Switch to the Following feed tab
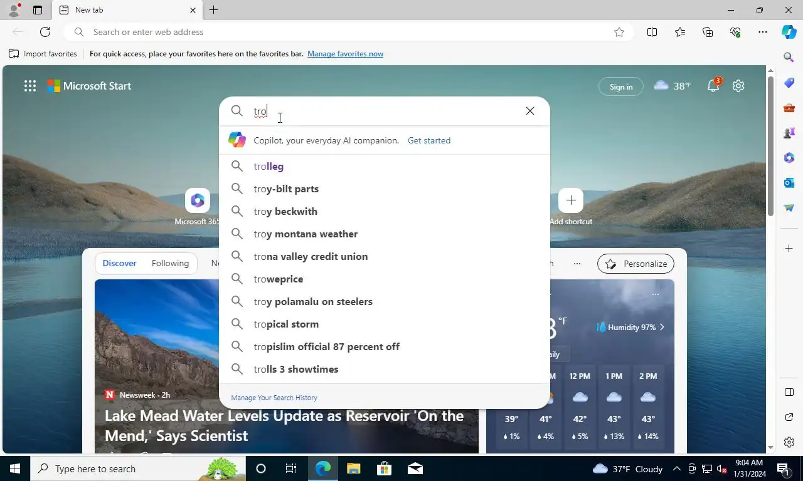 coord(170,263)
